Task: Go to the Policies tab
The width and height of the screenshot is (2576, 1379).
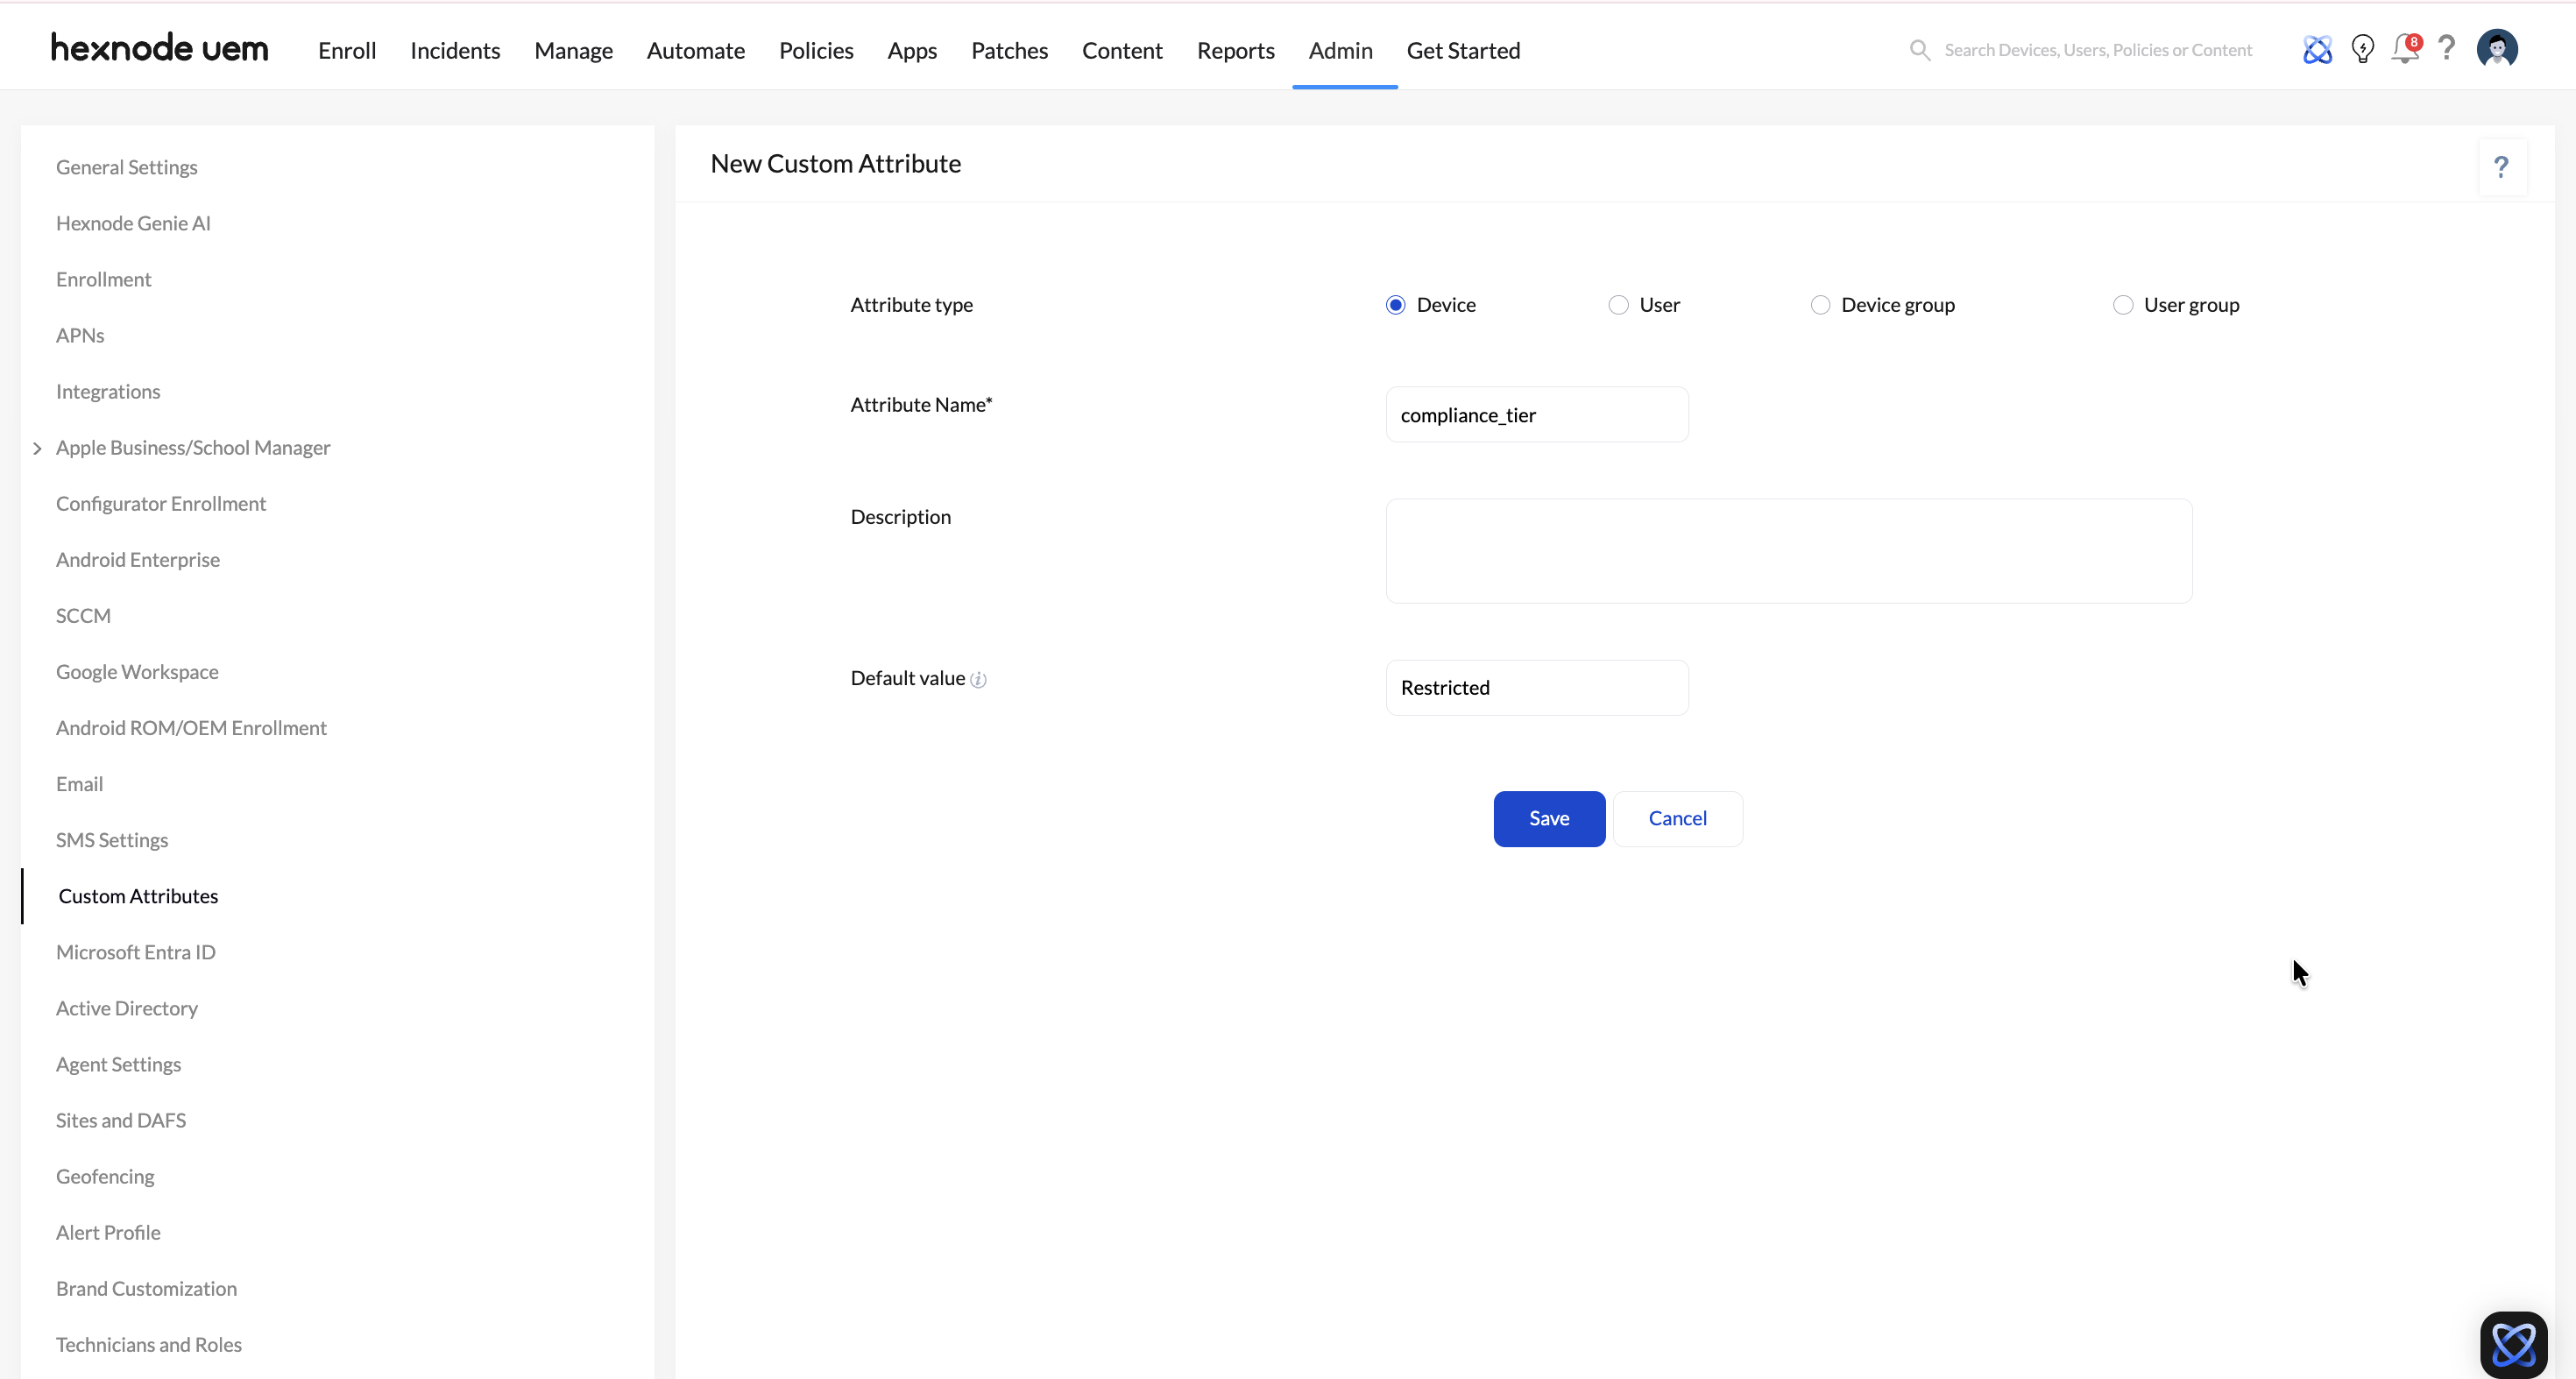Action: (816, 50)
